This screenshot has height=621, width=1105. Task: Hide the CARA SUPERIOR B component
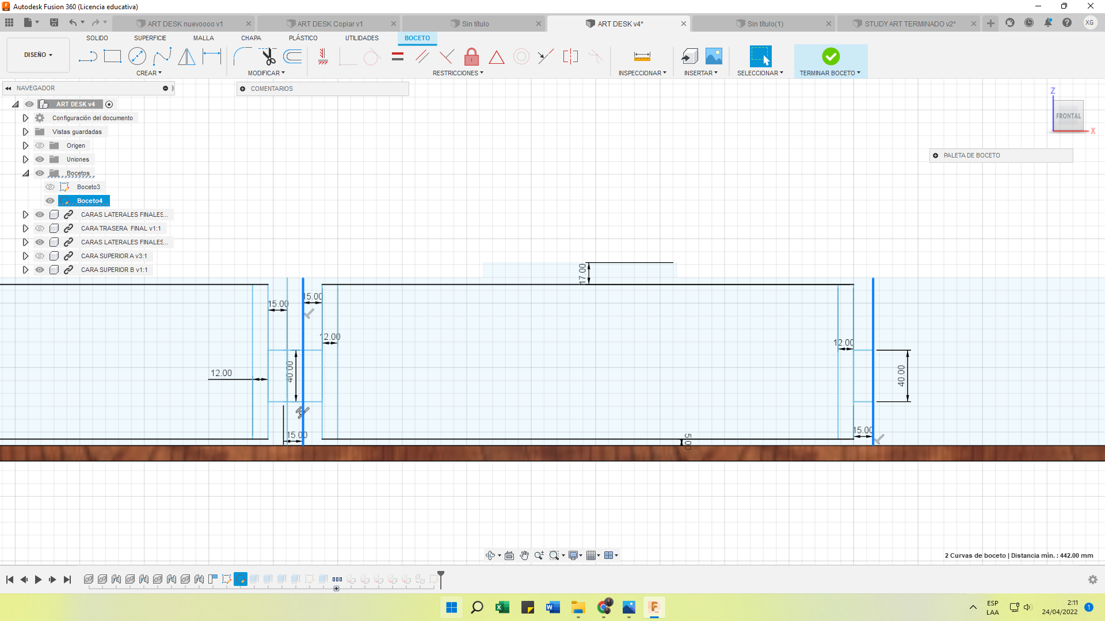40,270
